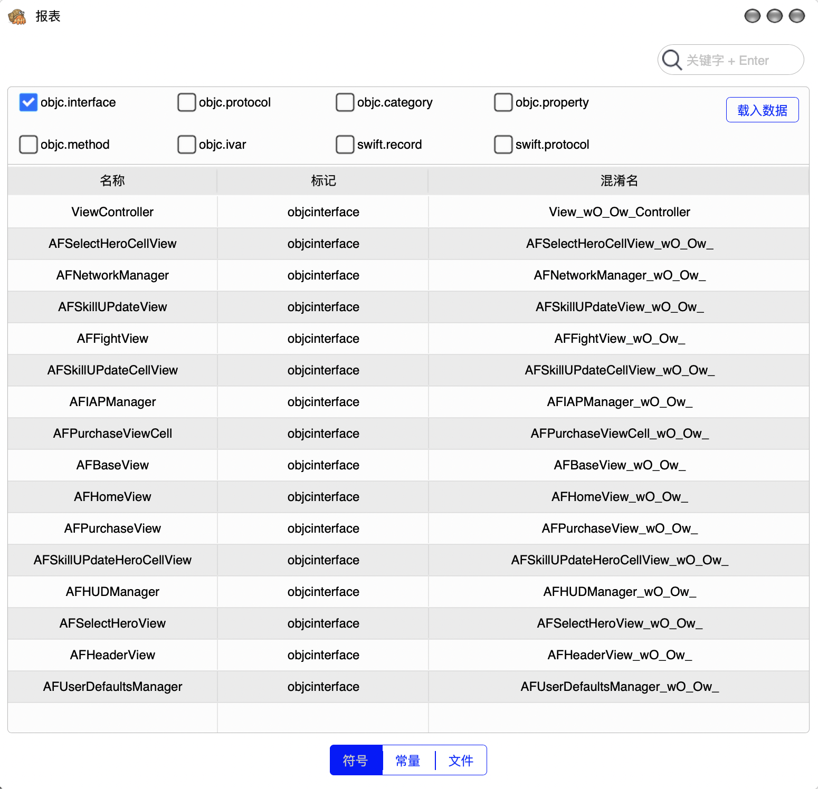Select the AFHUDManager name cell
This screenshot has width=818, height=789.
click(x=112, y=592)
